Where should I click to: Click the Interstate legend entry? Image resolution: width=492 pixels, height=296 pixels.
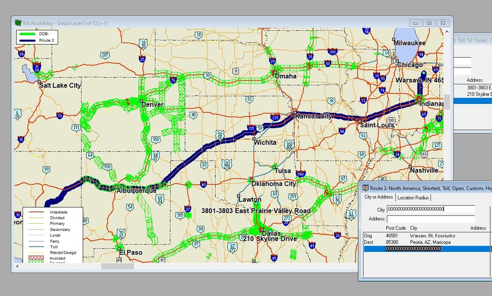tap(59, 212)
